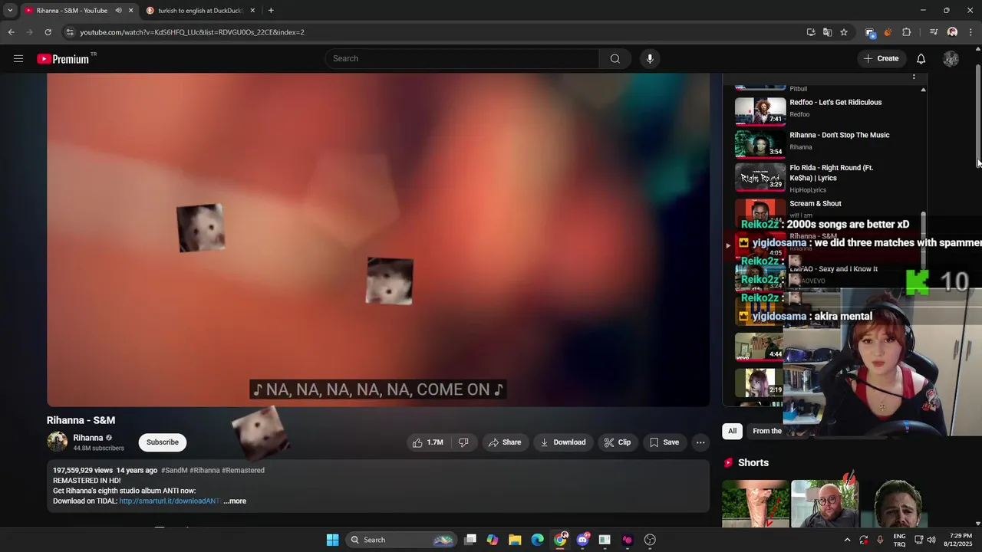This screenshot has height=552, width=982.
Task: Click the browser address bar URL
Action: (192, 32)
